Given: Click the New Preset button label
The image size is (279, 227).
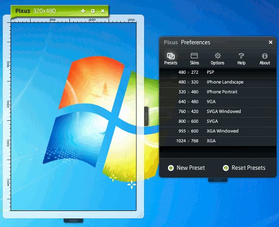Looking at the screenshot, I should (x=191, y=168).
